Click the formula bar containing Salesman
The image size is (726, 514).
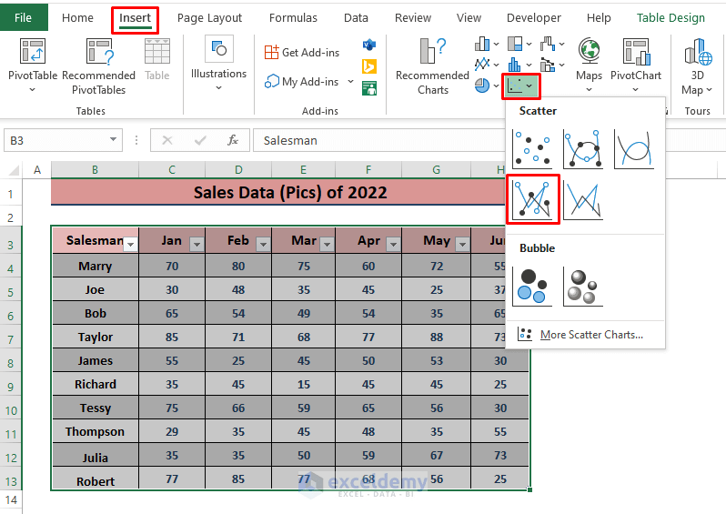coord(378,140)
